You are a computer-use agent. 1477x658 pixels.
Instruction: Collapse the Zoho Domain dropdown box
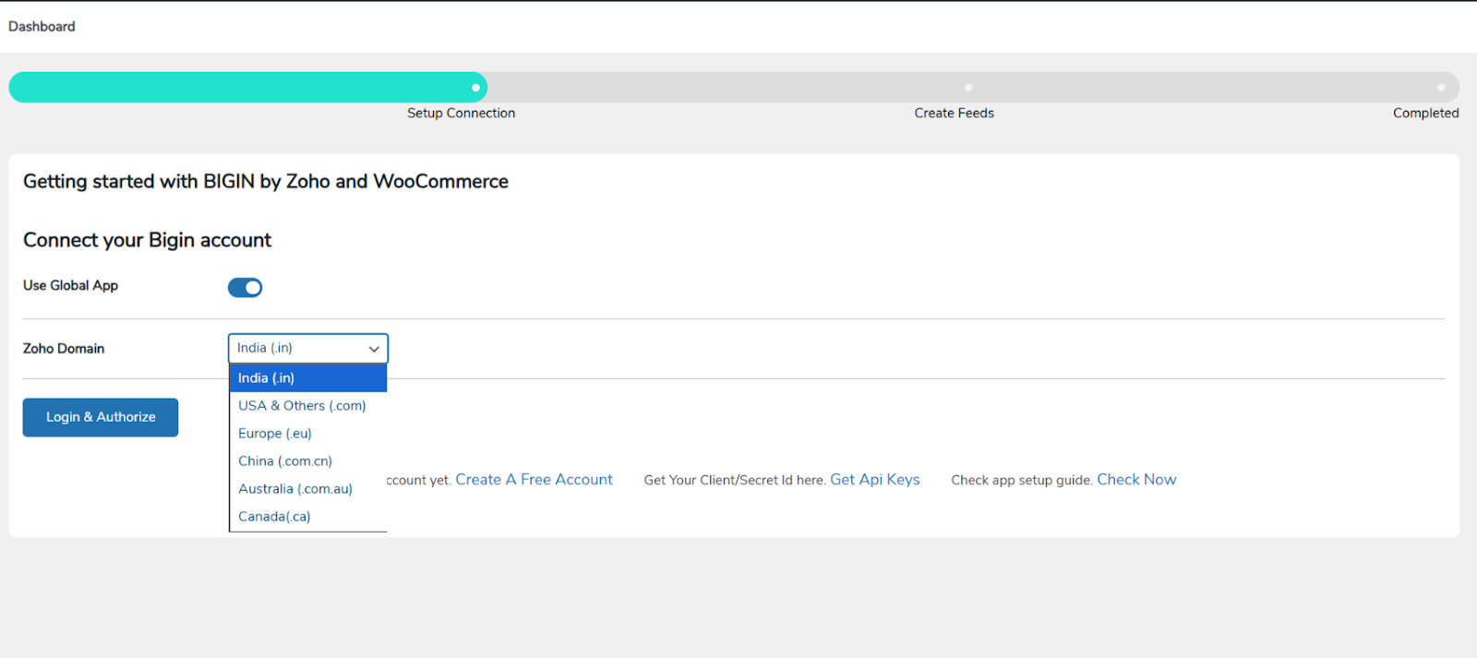point(307,349)
